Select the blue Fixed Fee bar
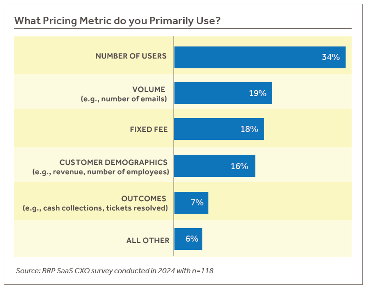The height and width of the screenshot is (289, 367). 205,129
